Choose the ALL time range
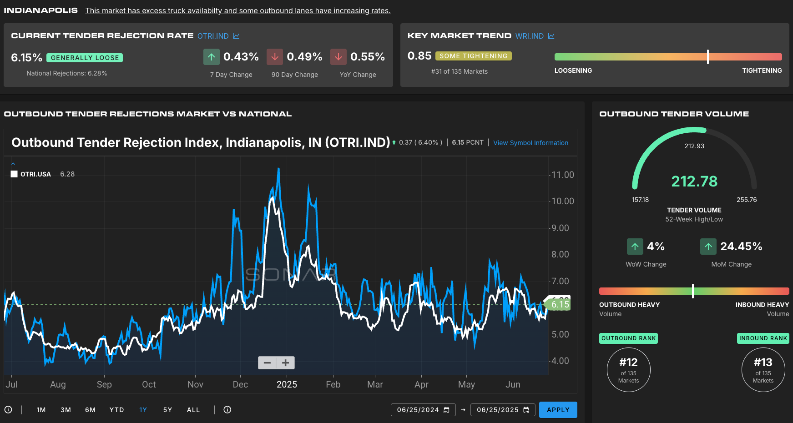 pyautogui.click(x=193, y=410)
